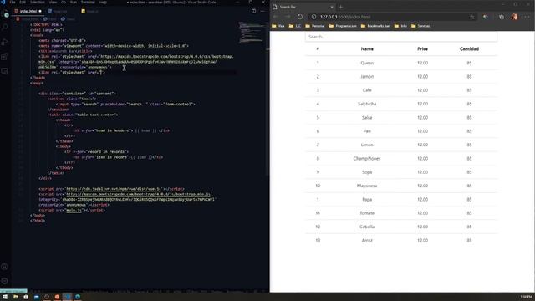Switch to the third editor tab with JS icon

(89, 11)
